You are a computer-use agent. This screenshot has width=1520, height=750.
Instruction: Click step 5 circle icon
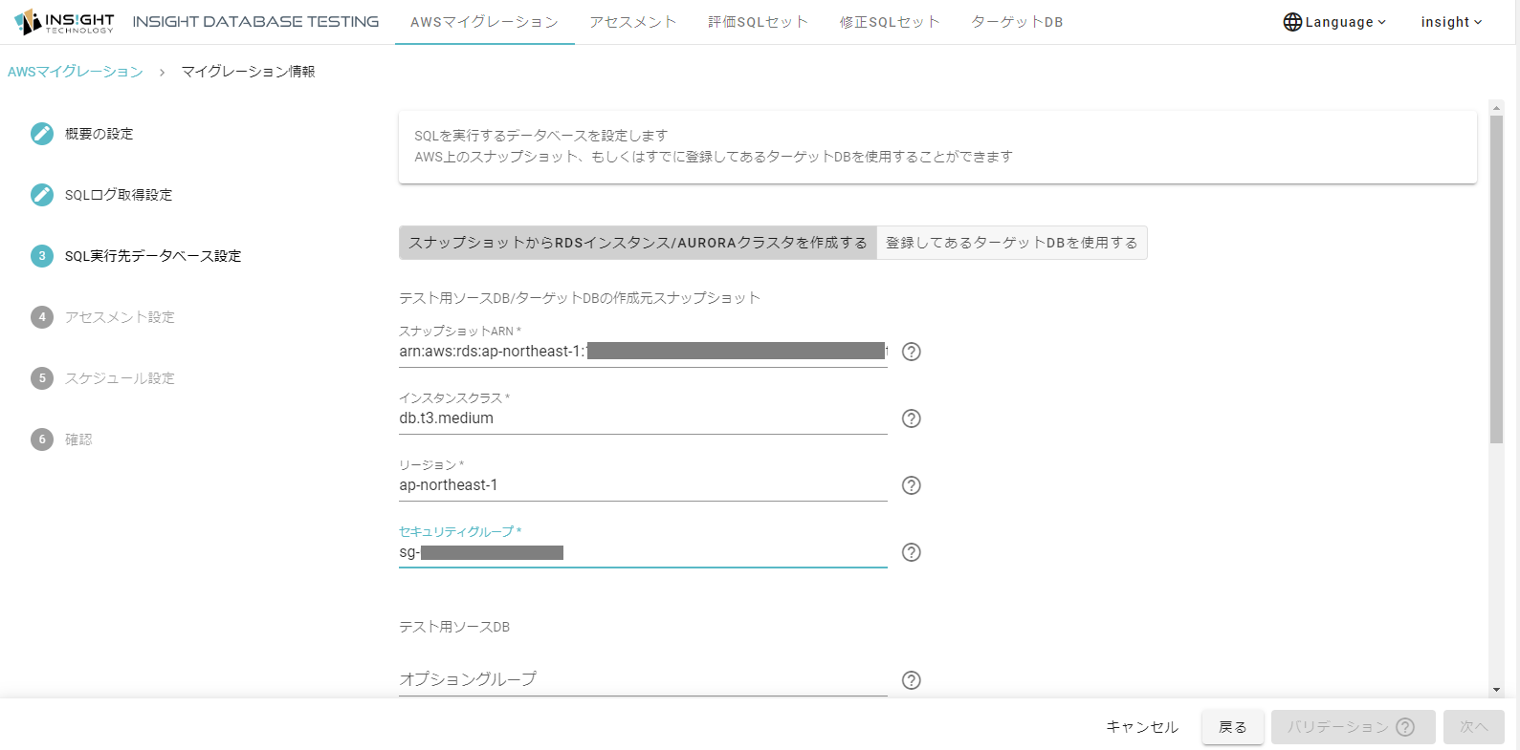coord(42,378)
